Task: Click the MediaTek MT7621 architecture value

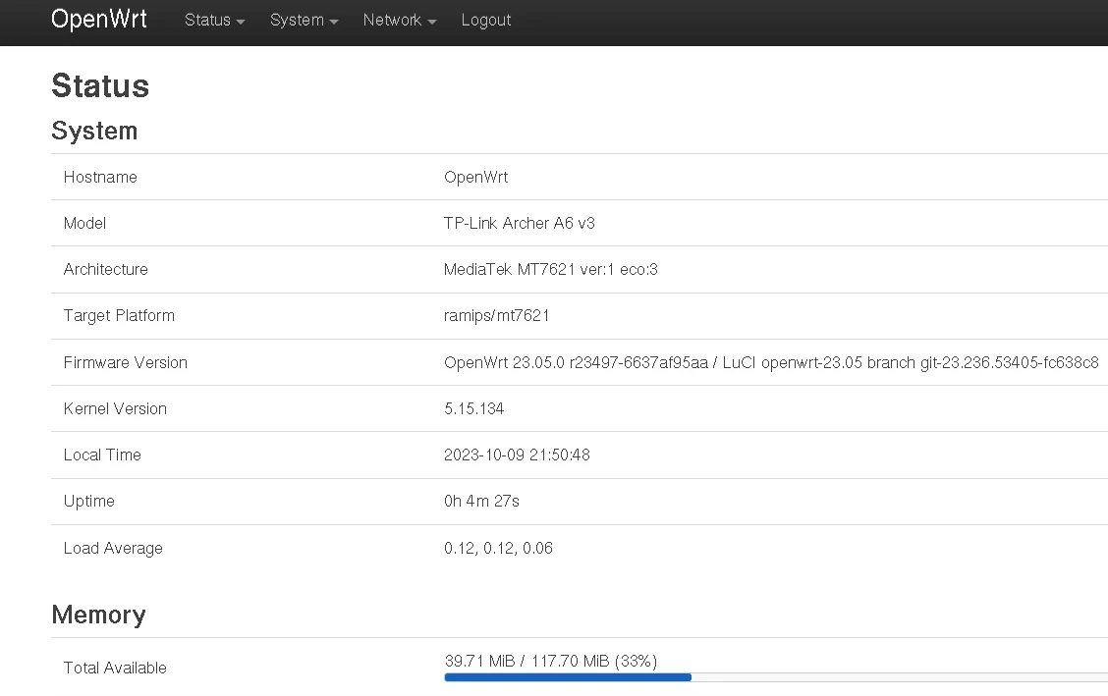Action: tap(551, 269)
